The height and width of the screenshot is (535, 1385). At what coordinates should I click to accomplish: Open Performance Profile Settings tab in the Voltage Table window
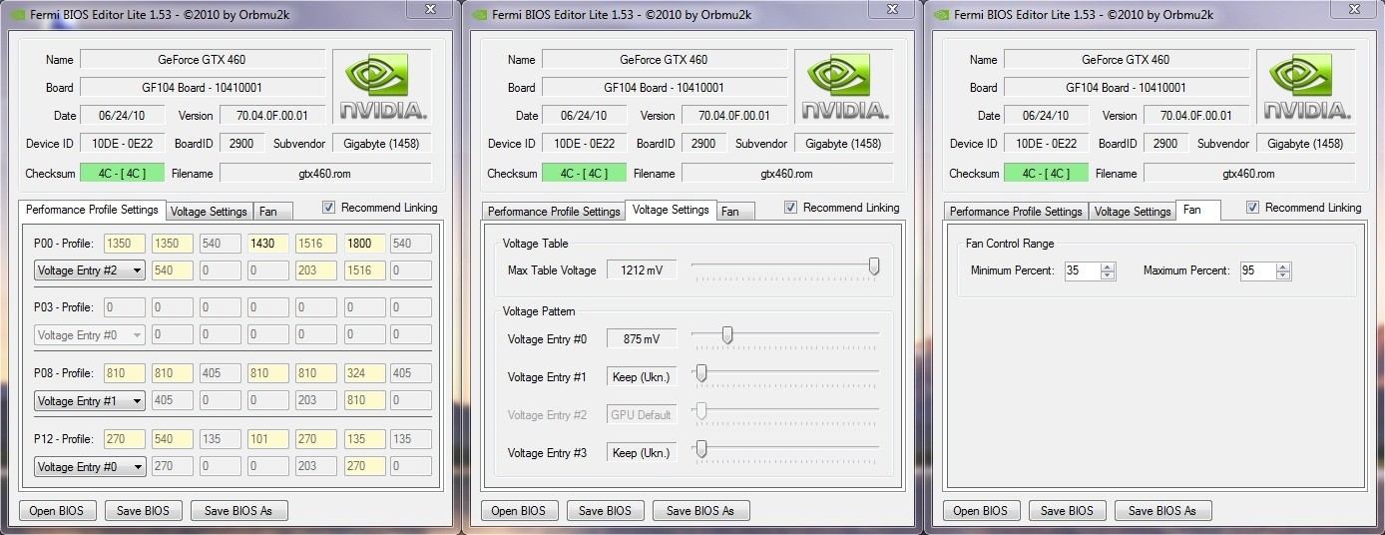coord(554,212)
